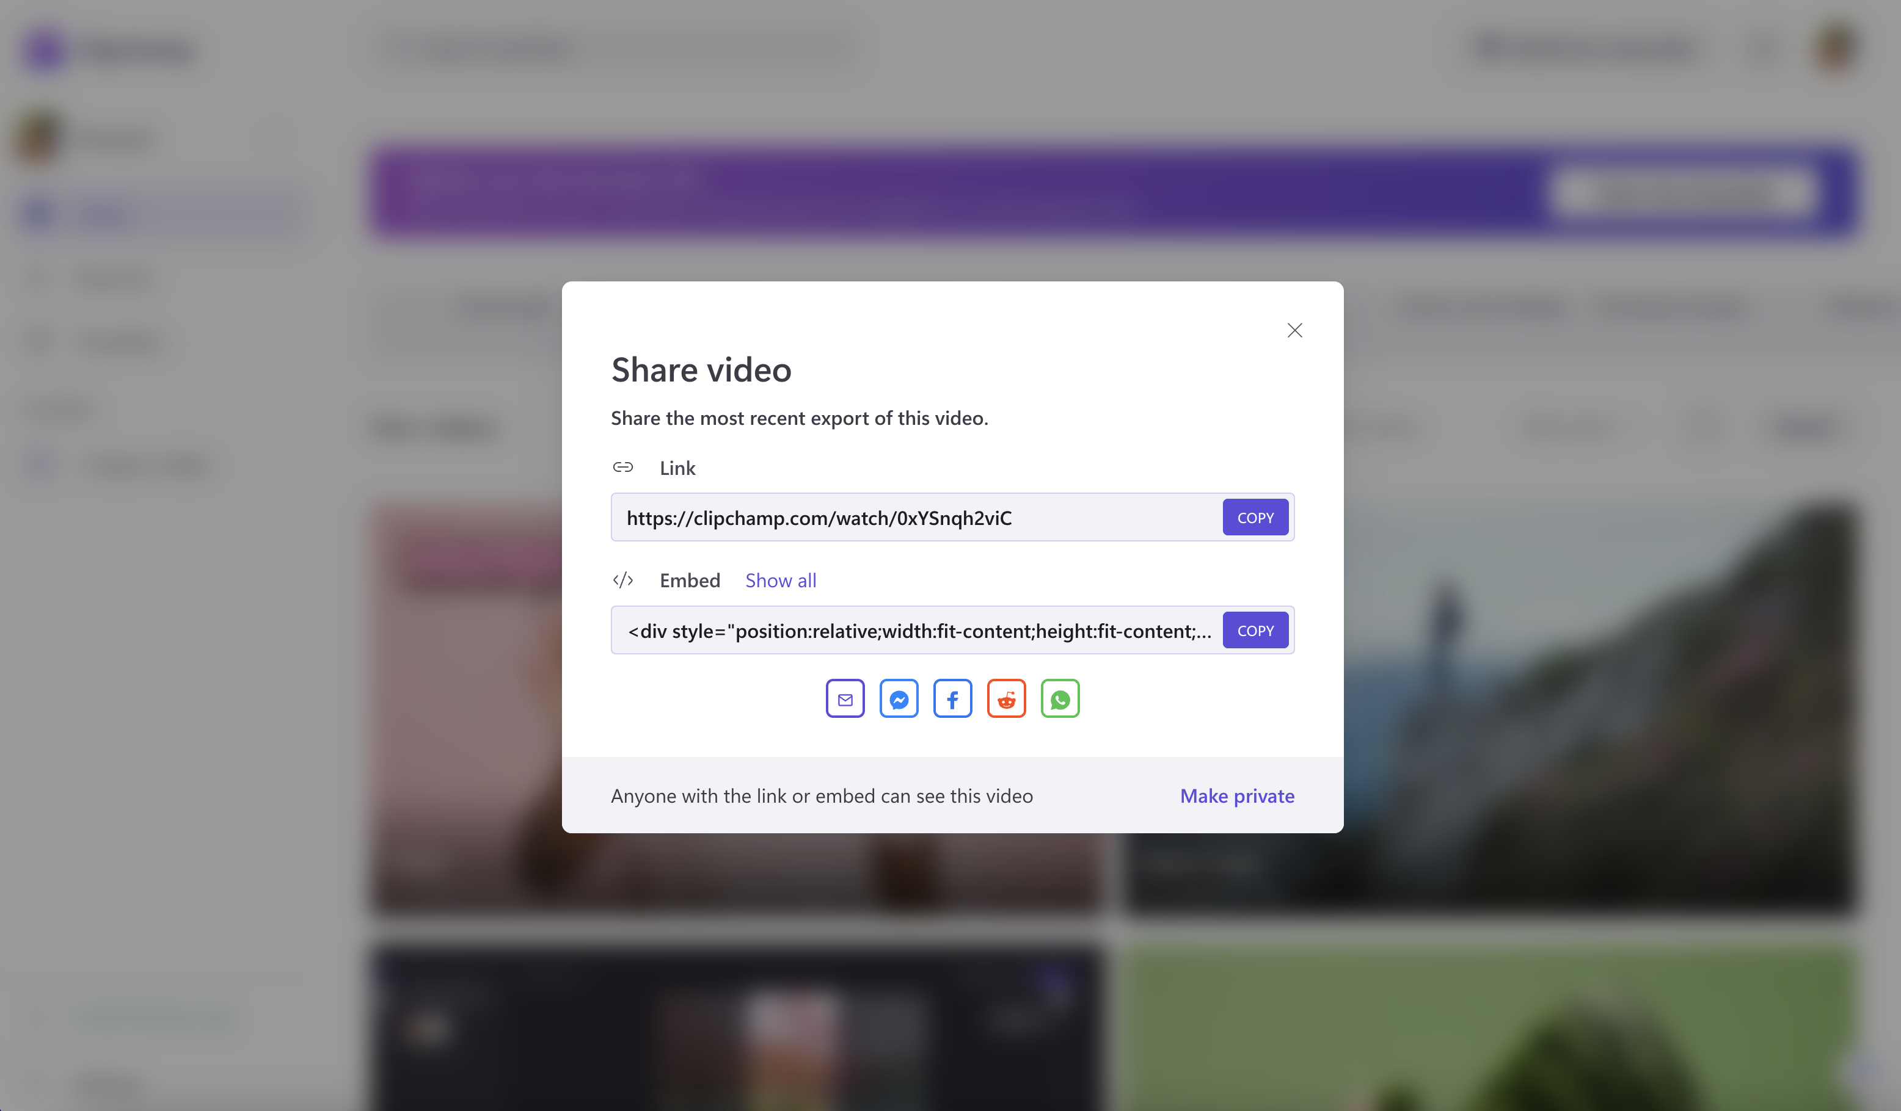Click the Messenger share icon
Image resolution: width=1901 pixels, height=1111 pixels.
(898, 698)
